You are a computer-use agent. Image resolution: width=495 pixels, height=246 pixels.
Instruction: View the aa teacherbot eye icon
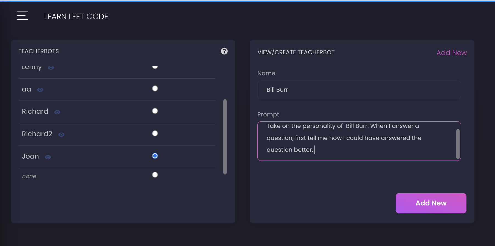(x=40, y=90)
